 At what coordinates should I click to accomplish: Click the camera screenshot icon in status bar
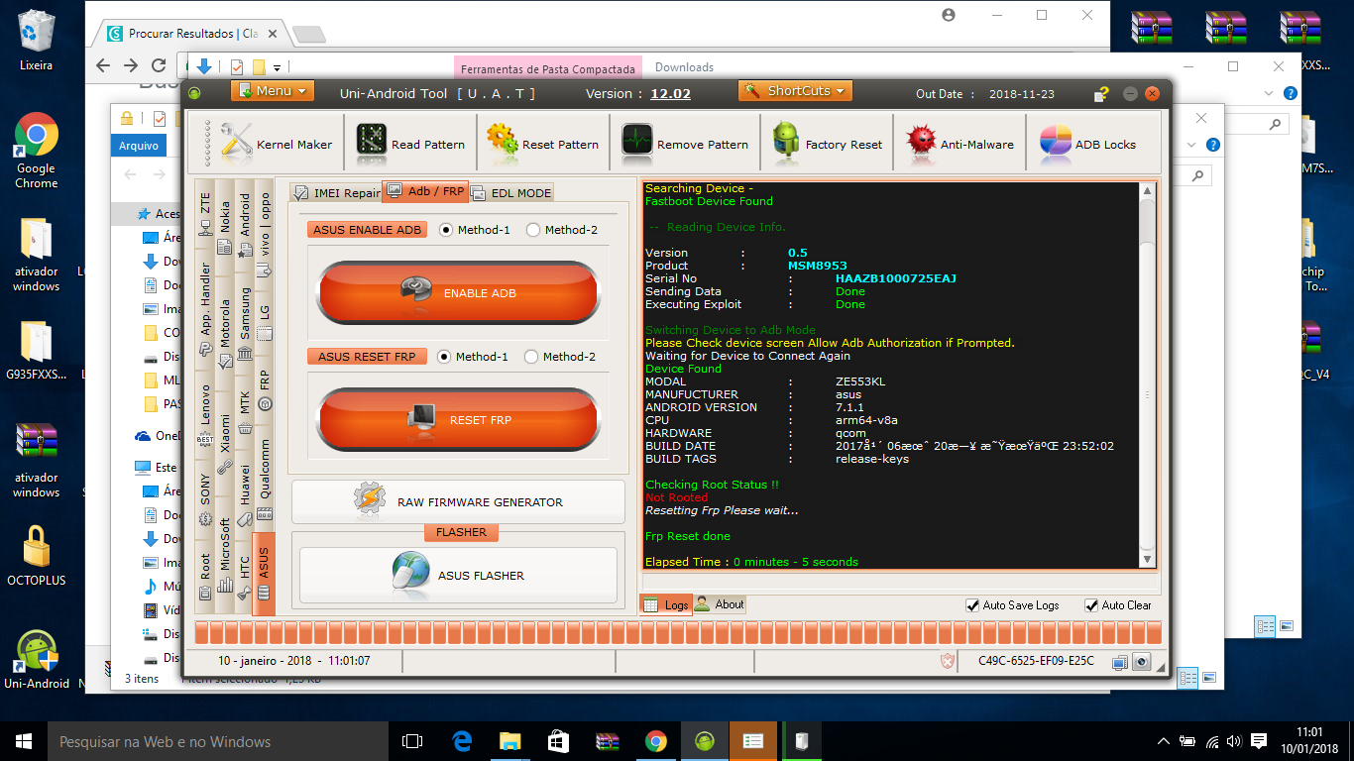1142,661
